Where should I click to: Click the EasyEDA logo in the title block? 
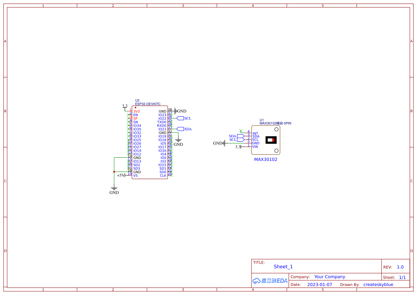(x=270, y=281)
